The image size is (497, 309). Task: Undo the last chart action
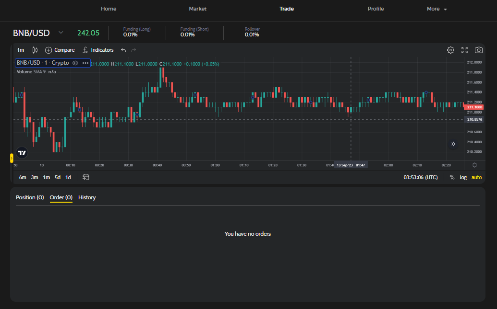coord(123,50)
